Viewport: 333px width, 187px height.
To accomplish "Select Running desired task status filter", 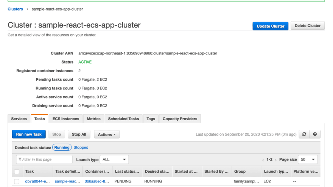I will (62, 147).
